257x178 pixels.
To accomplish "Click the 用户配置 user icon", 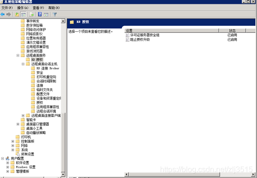I will click(8, 158).
